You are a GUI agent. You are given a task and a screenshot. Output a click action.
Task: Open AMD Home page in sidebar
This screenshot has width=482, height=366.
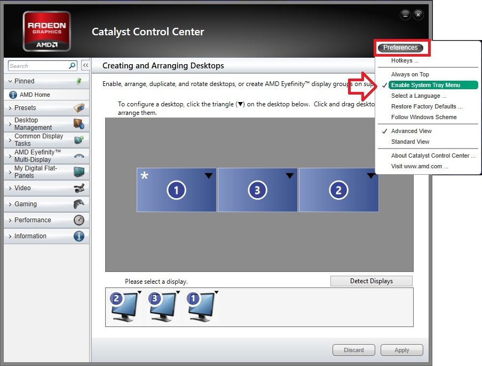coord(47,95)
